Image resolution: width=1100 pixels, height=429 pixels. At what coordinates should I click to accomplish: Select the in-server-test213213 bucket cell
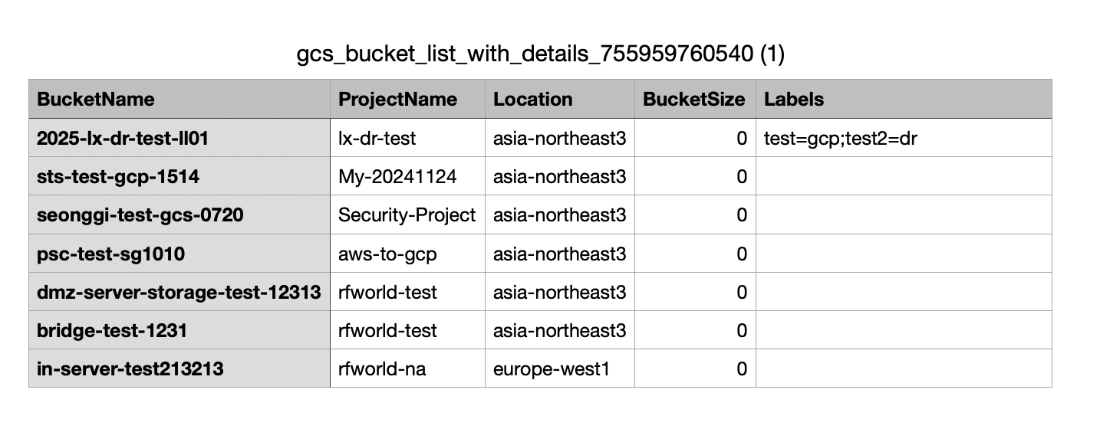[179, 368]
